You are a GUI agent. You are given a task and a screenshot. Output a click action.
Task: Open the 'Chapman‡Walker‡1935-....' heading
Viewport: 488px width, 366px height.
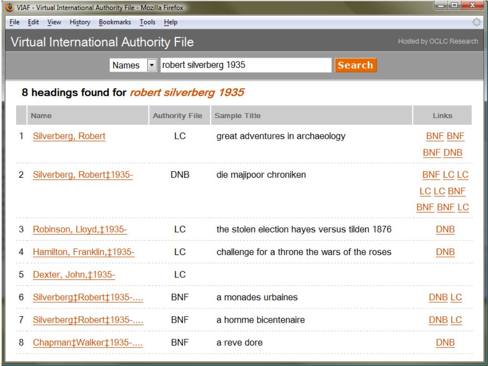click(x=88, y=343)
